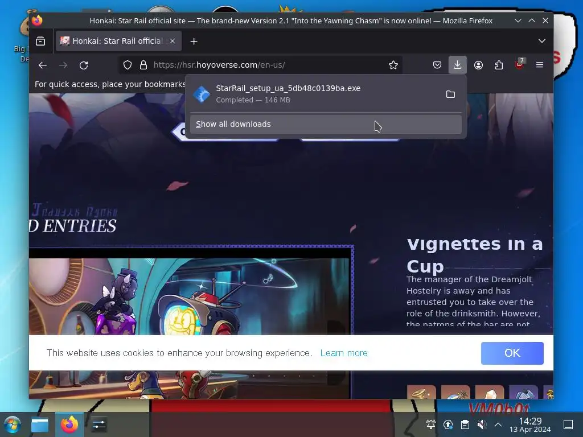Viewport: 583px width, 437px height.
Task: Open the file manager from taskbar
Action: (39, 424)
